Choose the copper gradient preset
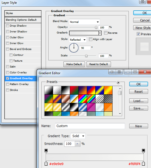 point(66,99)
